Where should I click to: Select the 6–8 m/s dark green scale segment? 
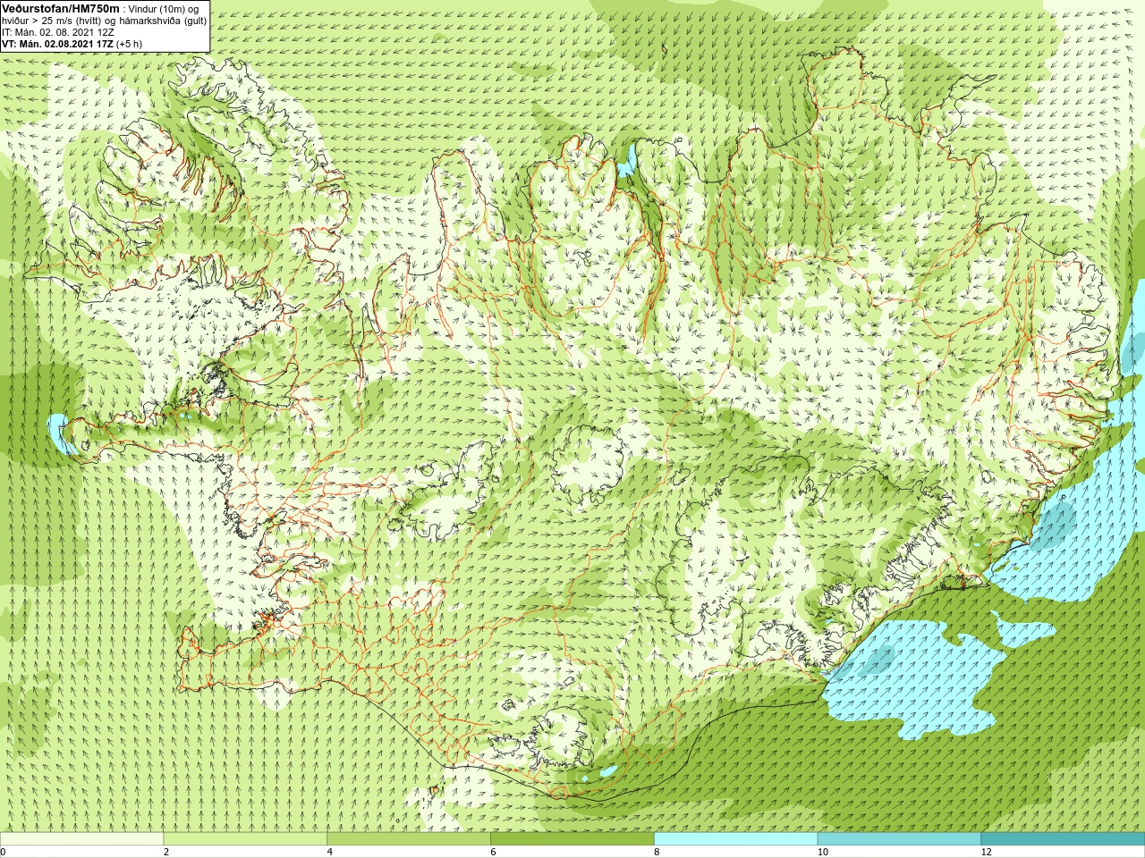(572, 839)
